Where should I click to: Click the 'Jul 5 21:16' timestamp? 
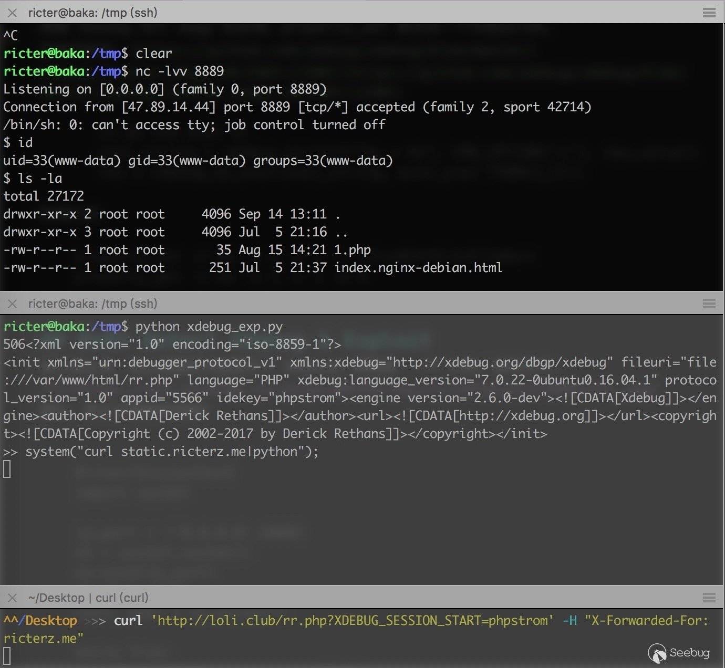pyautogui.click(x=283, y=232)
